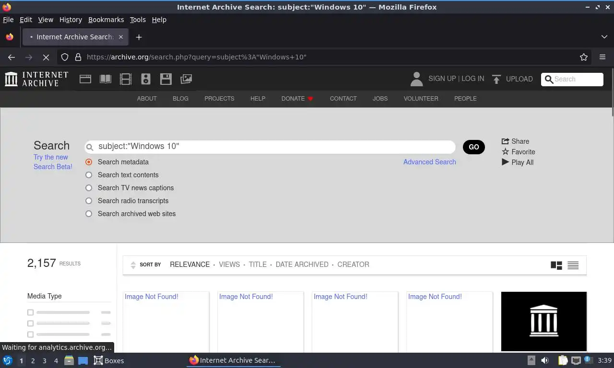614x368 pixels.
Task: Go back to previous page
Action: (x=12, y=57)
